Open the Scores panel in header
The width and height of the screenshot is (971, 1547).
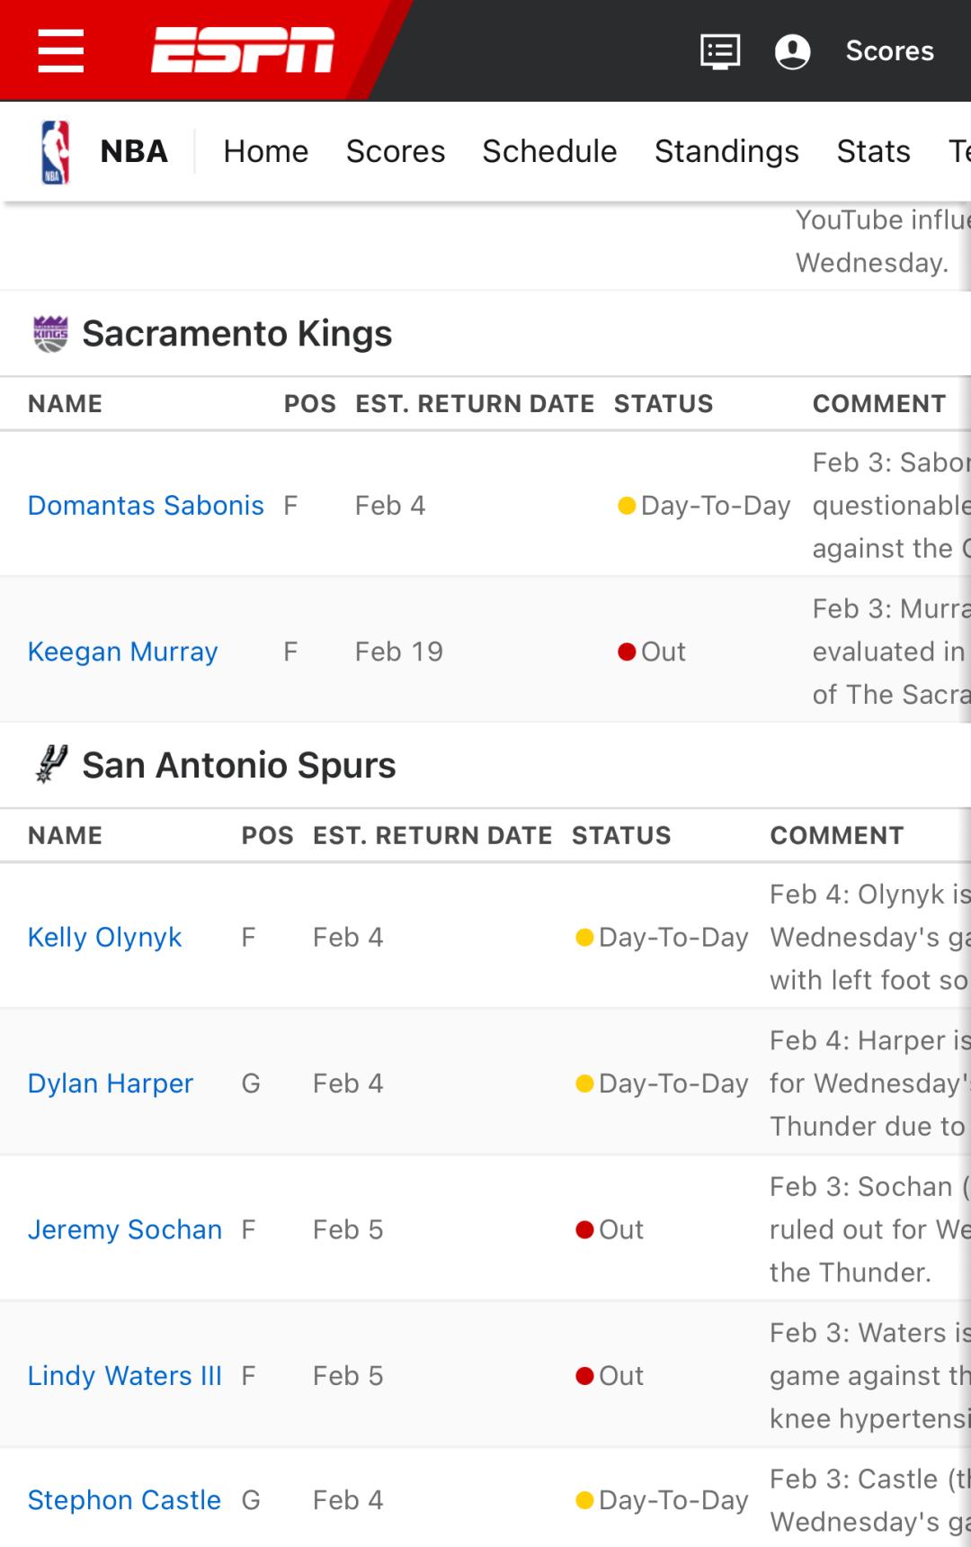coord(889,51)
